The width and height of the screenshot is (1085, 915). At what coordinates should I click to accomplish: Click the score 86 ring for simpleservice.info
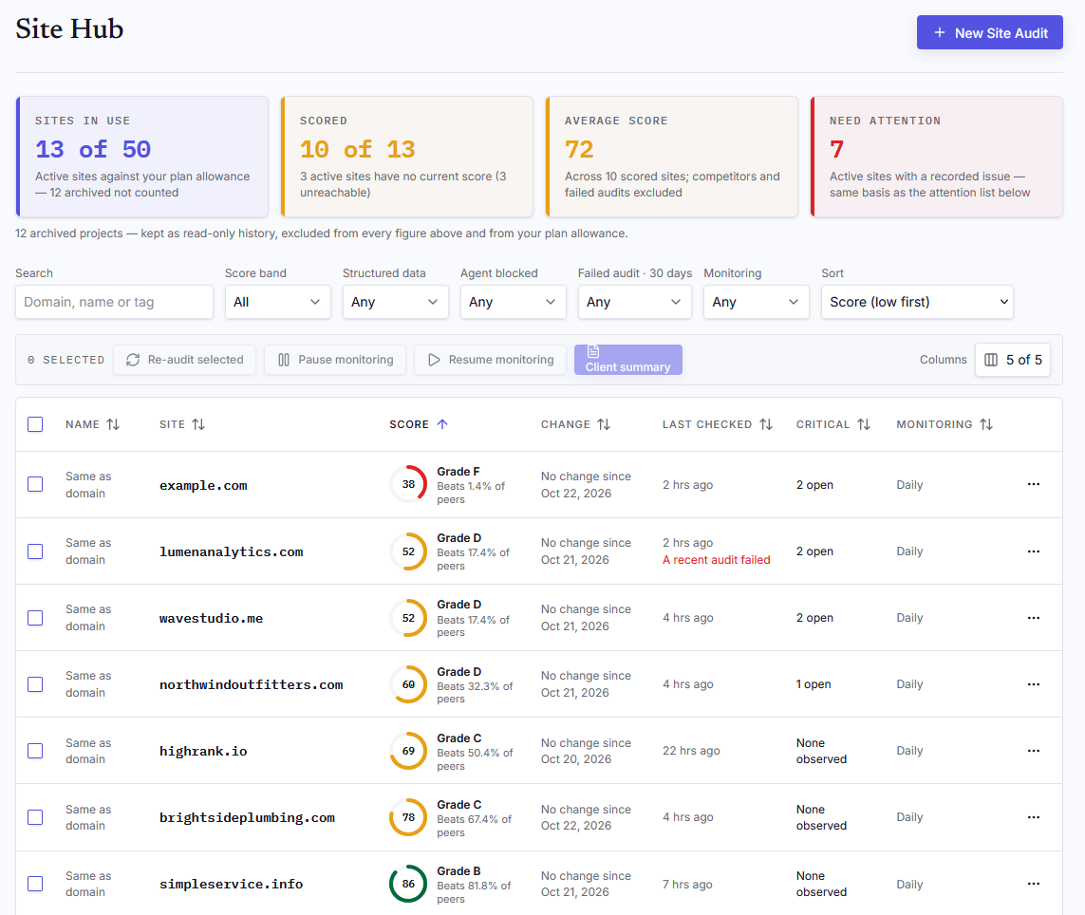coord(408,884)
